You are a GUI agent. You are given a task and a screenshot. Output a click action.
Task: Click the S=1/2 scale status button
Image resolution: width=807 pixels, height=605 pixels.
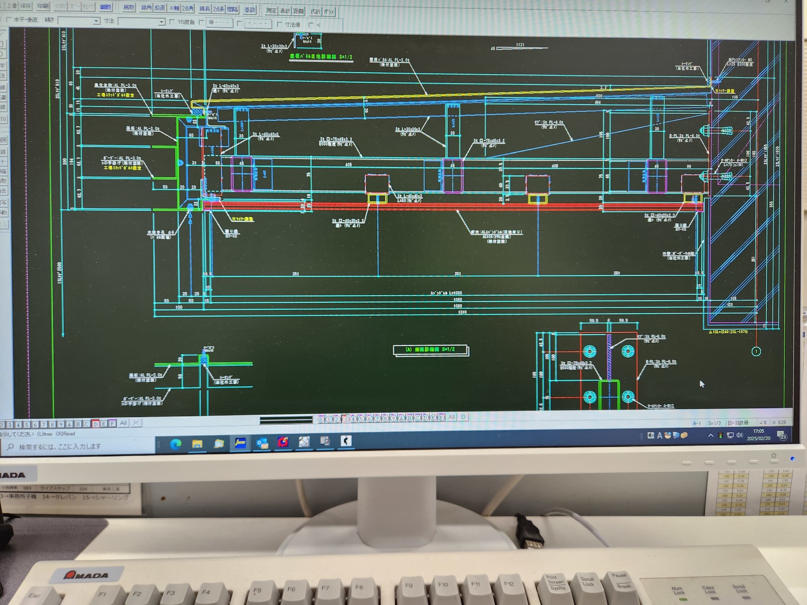coord(714,423)
